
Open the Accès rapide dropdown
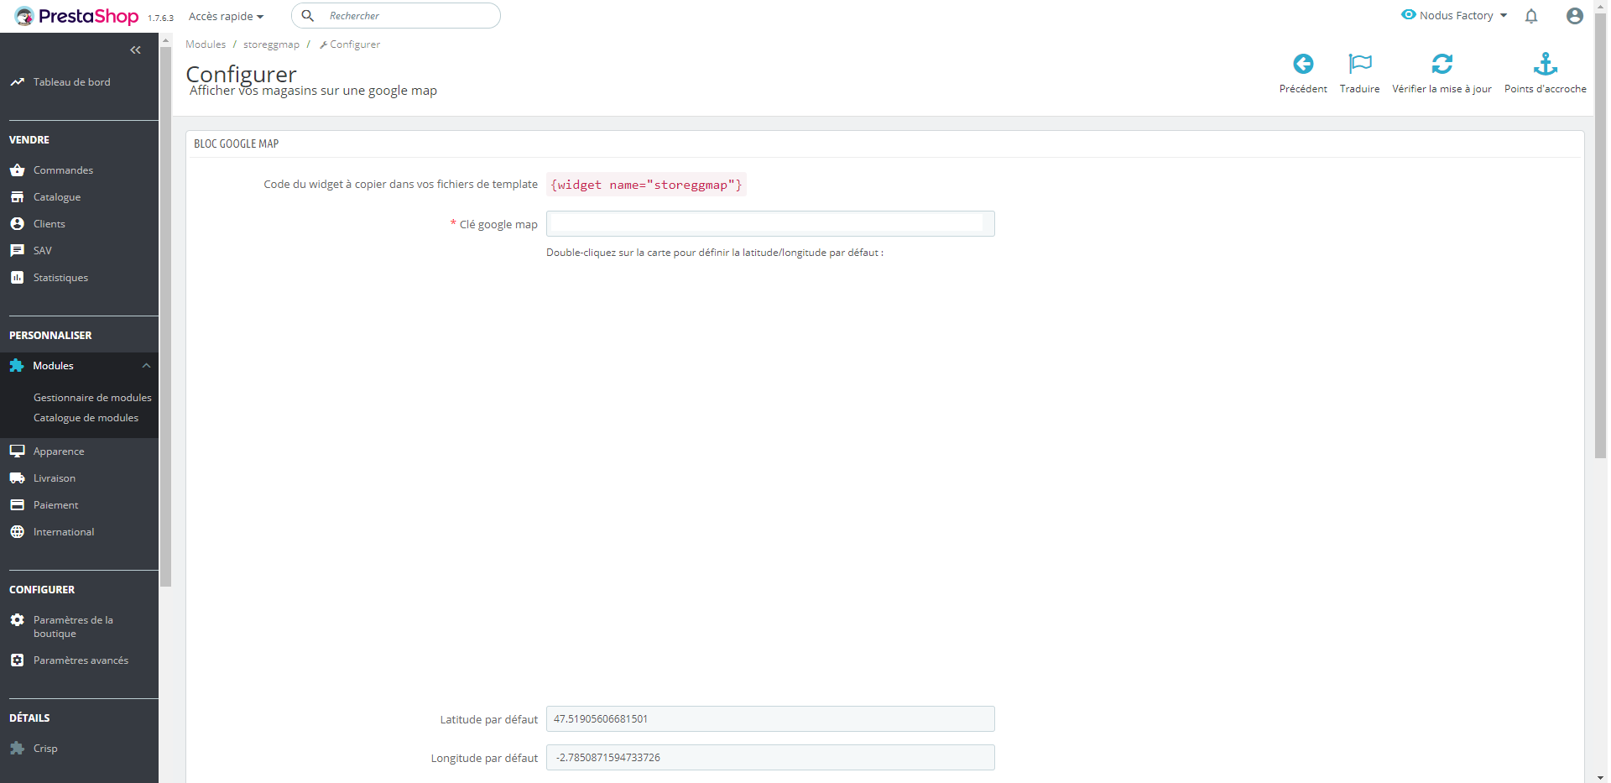(226, 16)
